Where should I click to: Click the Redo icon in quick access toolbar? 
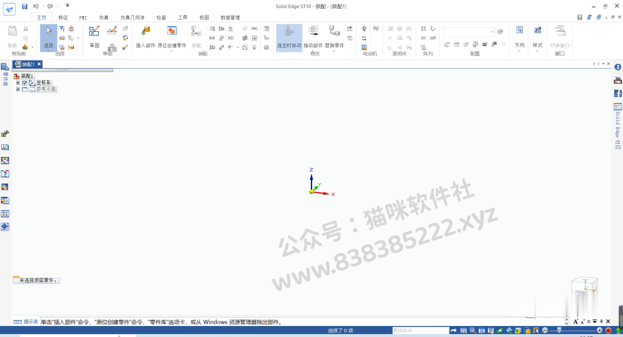(50, 6)
